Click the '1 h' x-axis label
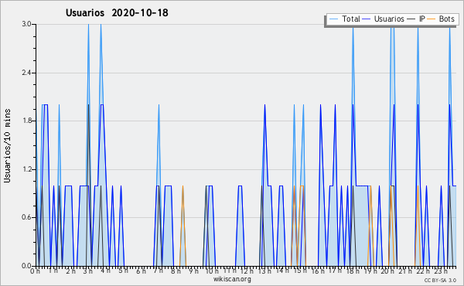Image resolution: width=464 pixels, height=286 pixels. (x=53, y=271)
